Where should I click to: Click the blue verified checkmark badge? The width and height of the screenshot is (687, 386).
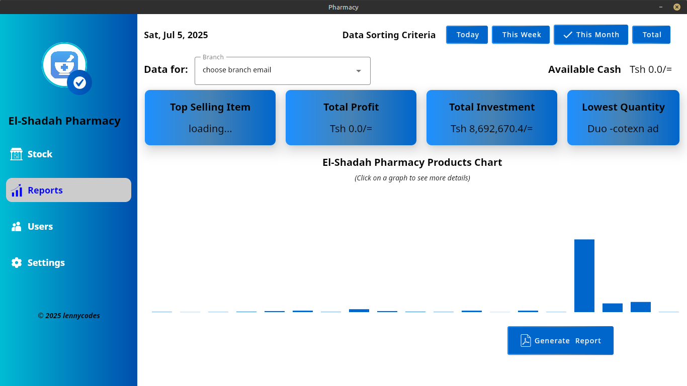click(79, 82)
